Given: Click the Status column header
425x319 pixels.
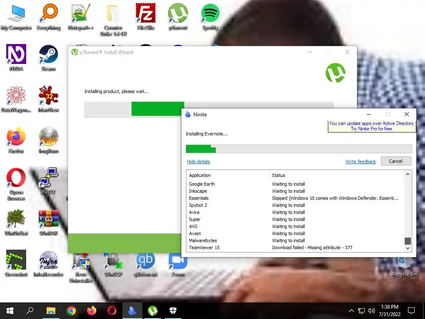Looking at the screenshot, I should [337, 175].
